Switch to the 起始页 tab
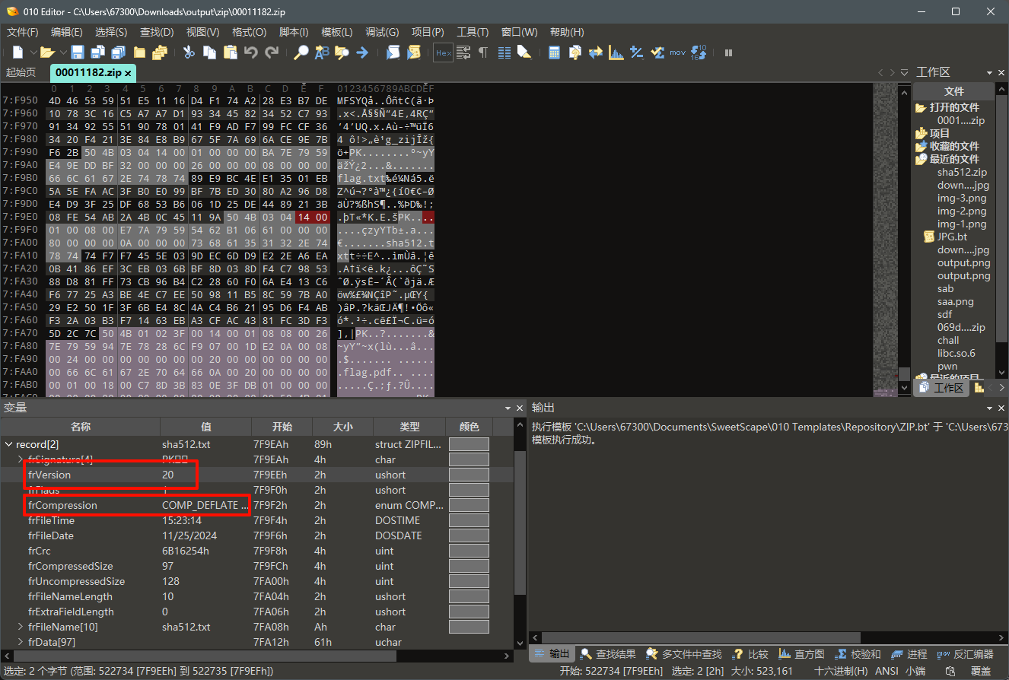Image resolution: width=1009 pixels, height=680 pixels. tap(21, 73)
